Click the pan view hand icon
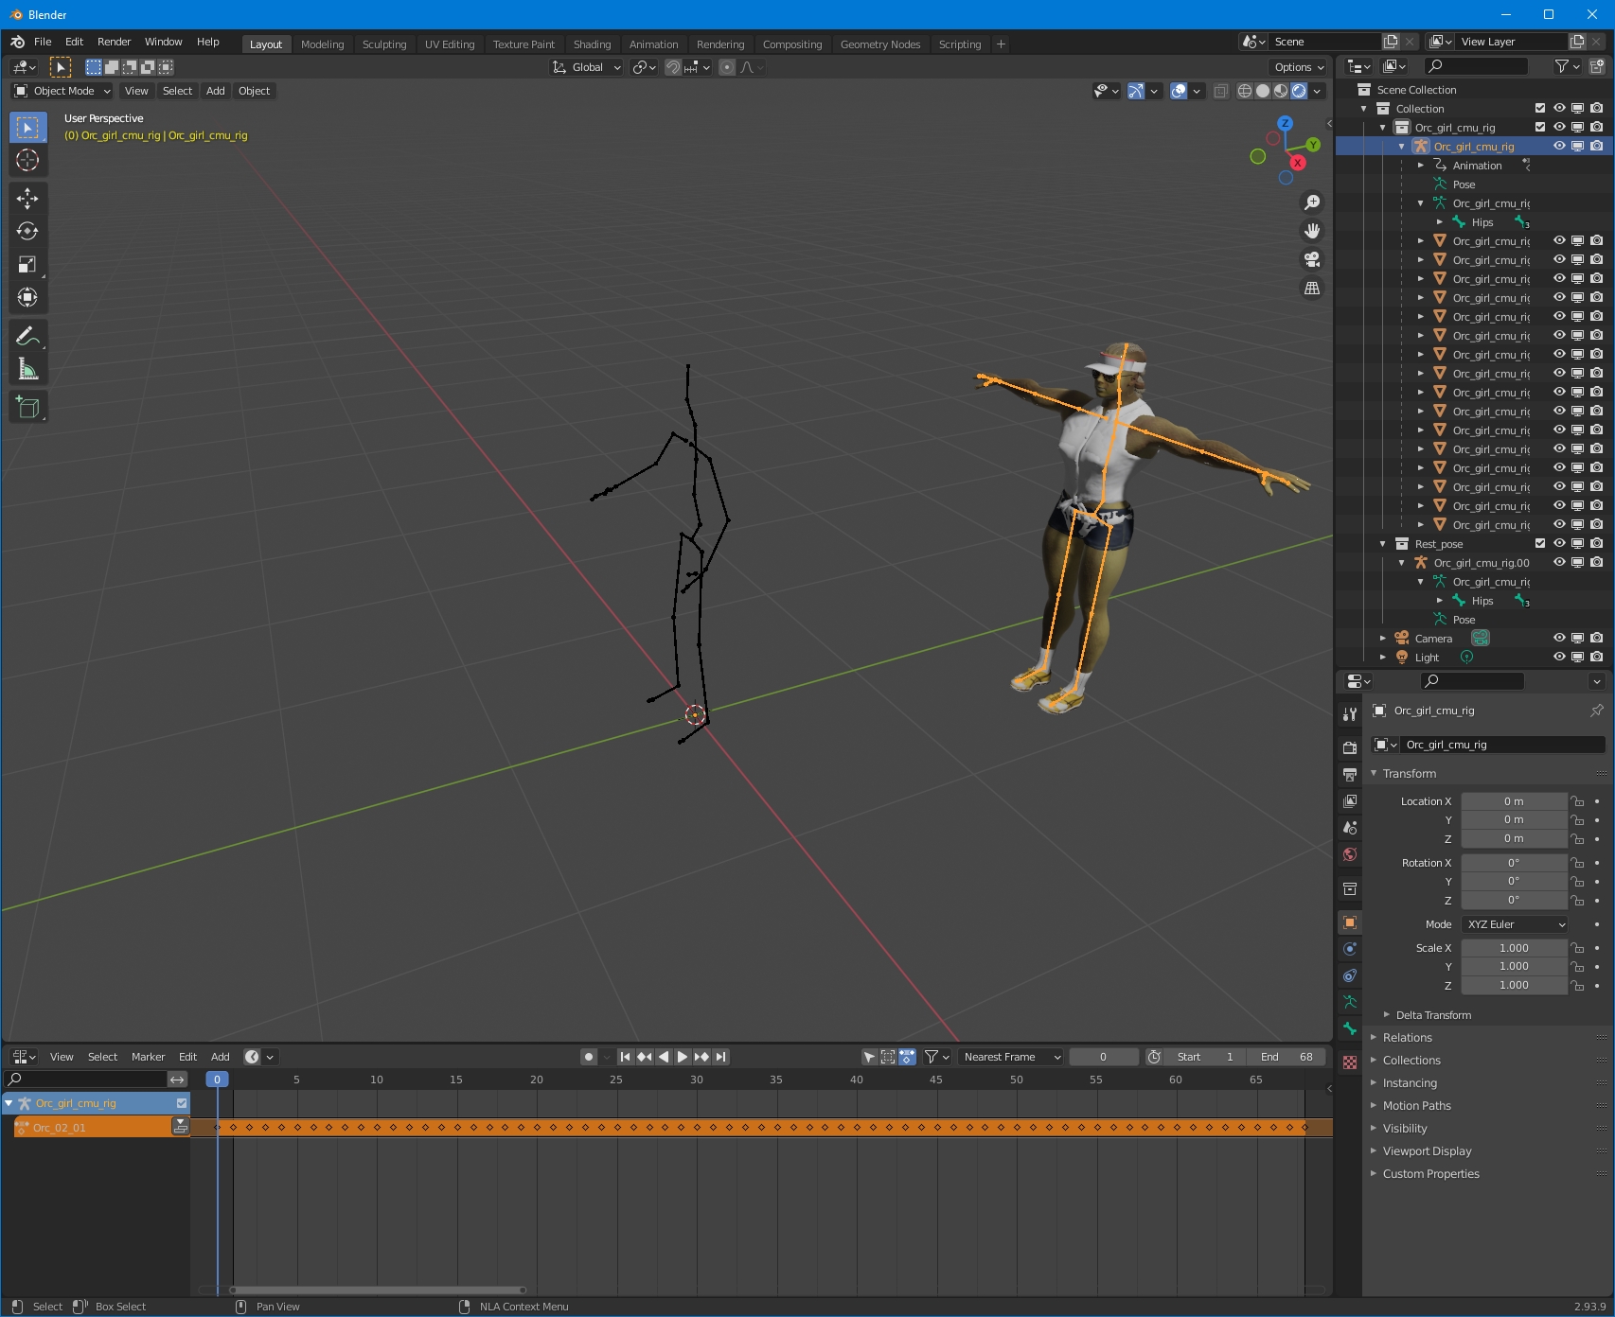 1312,231
